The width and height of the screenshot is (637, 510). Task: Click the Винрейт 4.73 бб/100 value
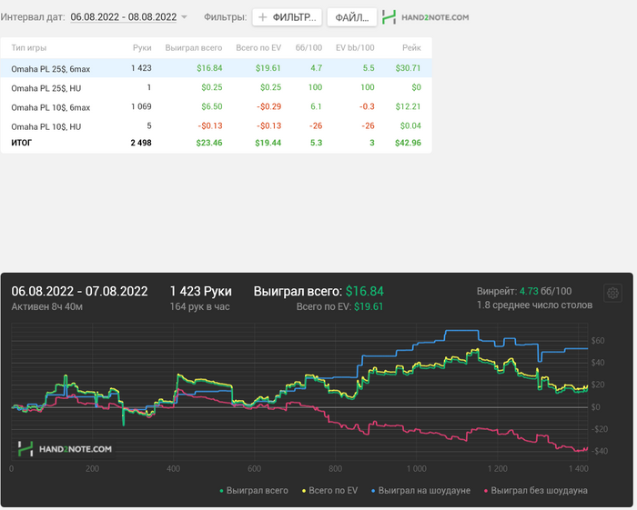click(x=524, y=291)
